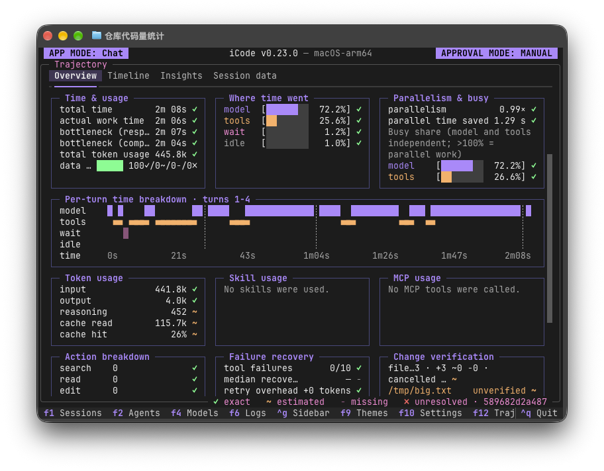Click the APPROVAL MODE: MANUAL badge
This screenshot has height=471, width=604.
[497, 53]
